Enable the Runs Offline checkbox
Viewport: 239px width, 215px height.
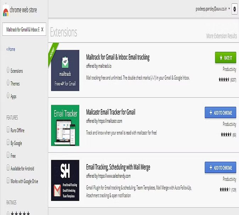pyautogui.click(x=8, y=130)
